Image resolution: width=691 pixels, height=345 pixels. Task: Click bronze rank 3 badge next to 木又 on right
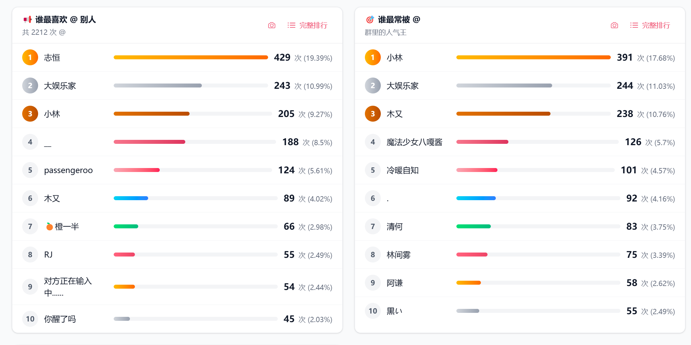point(373,114)
